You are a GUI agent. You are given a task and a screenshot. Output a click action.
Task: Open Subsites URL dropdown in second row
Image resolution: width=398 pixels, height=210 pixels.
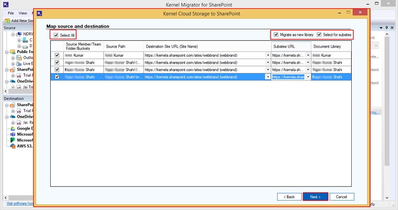pyautogui.click(x=308, y=63)
